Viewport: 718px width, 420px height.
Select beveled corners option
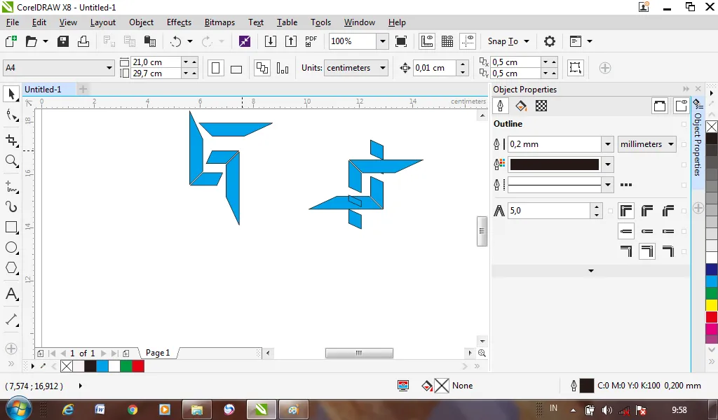(668, 211)
